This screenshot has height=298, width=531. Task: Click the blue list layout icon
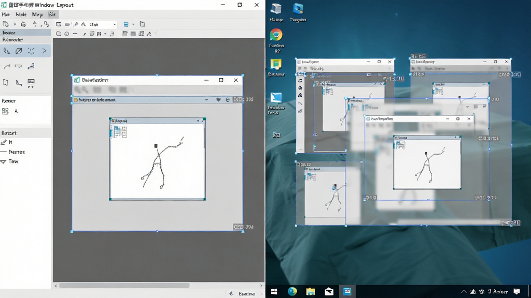(x=126, y=24)
